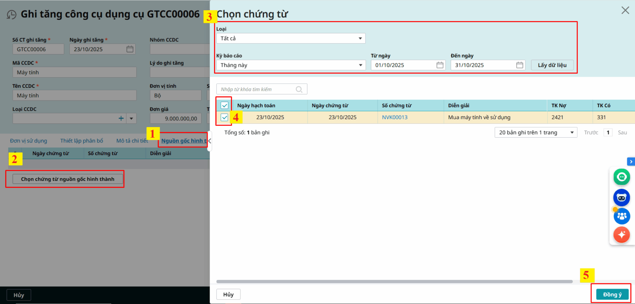The width and height of the screenshot is (635, 304).
Task: Click the community group icon
Action: click(622, 216)
